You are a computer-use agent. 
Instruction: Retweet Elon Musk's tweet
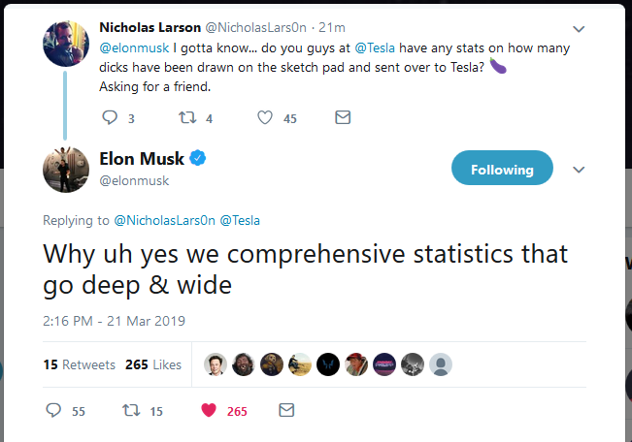pyautogui.click(x=131, y=410)
